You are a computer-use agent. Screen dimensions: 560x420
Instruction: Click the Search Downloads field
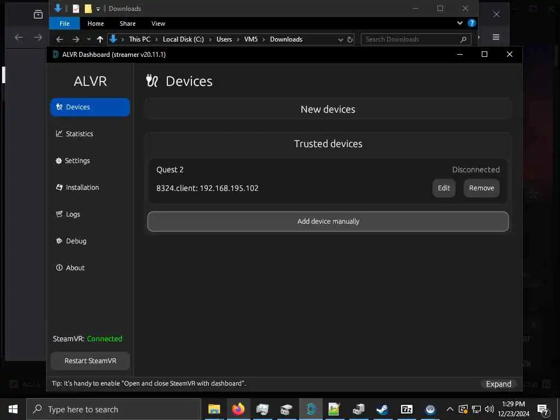click(410, 39)
